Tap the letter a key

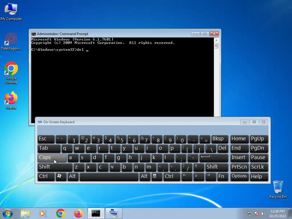pos(73,158)
